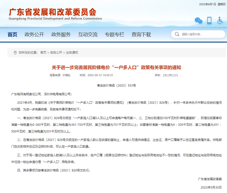The width and height of the screenshot is (227, 193).
Task: Expand the 互动交流 navigation menu
Action: pyautogui.click(x=88, y=34)
